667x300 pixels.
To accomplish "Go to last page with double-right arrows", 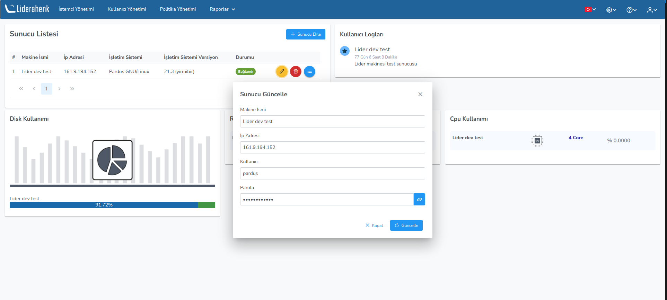I will [72, 89].
